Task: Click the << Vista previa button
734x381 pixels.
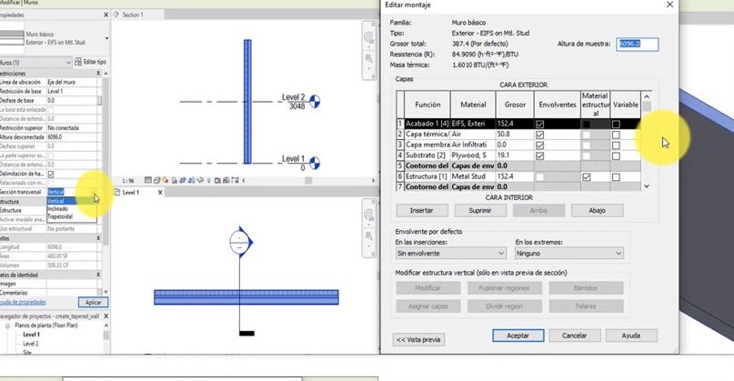Action: click(418, 339)
